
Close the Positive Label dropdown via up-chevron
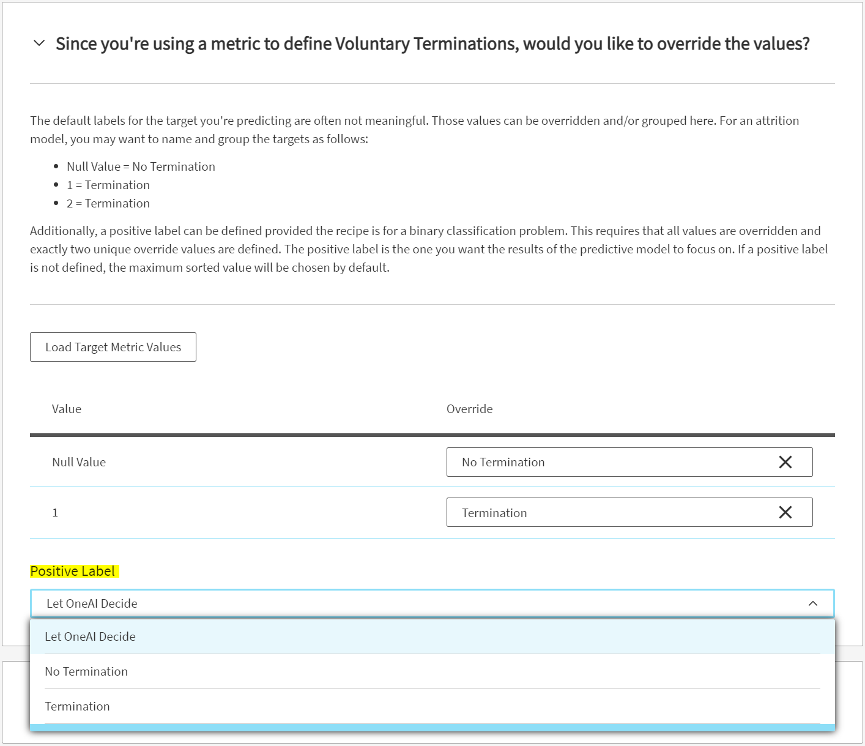point(812,603)
